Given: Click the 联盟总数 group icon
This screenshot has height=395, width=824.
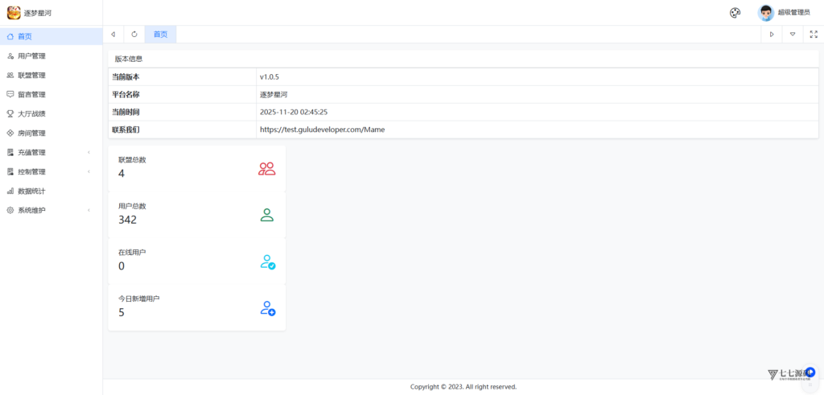Looking at the screenshot, I should (x=267, y=169).
